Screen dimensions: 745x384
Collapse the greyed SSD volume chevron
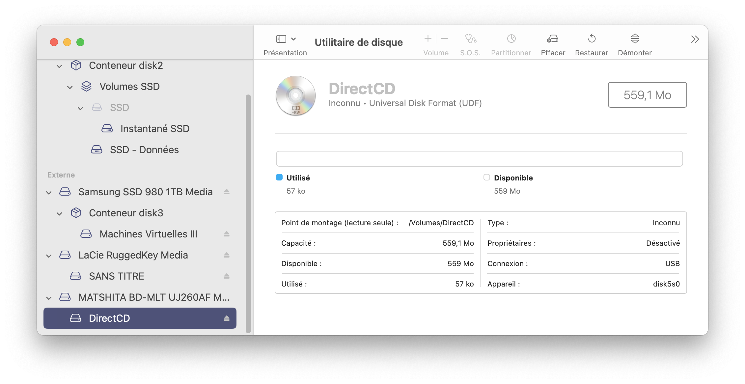80,108
